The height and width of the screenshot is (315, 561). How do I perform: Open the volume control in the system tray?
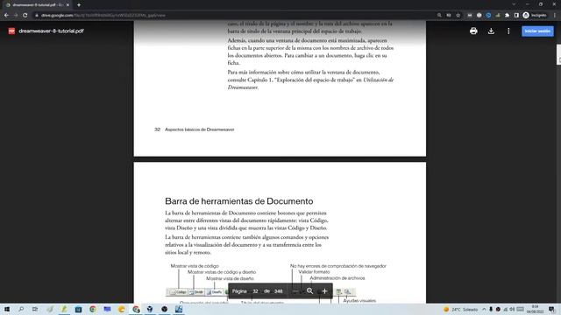[x=512, y=309]
